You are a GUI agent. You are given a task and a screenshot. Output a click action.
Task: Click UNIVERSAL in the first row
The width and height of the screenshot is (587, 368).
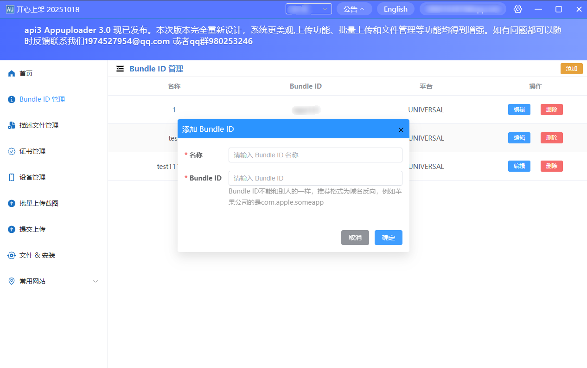click(426, 110)
